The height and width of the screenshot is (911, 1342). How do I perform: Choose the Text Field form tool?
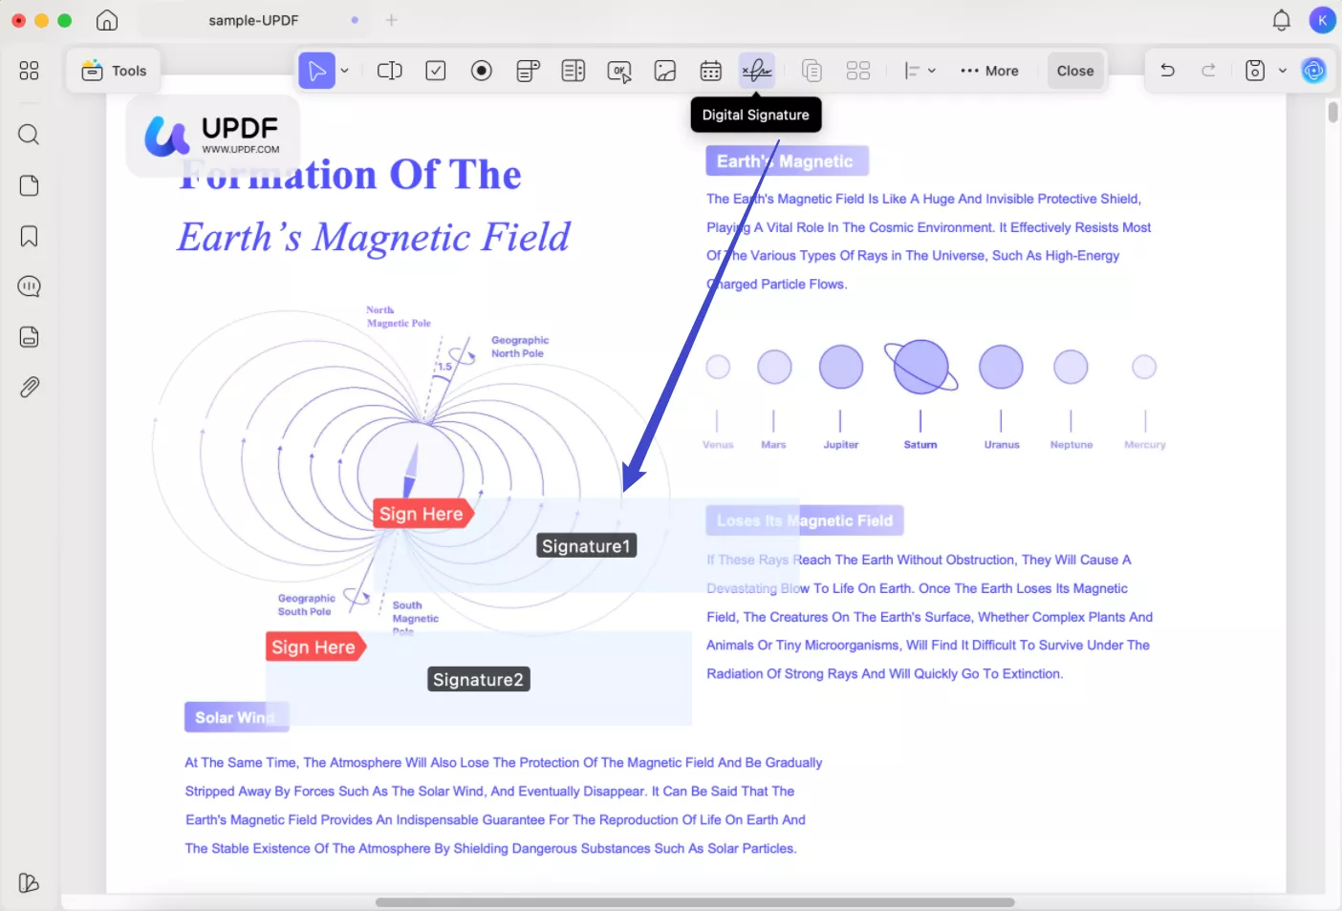coord(390,71)
